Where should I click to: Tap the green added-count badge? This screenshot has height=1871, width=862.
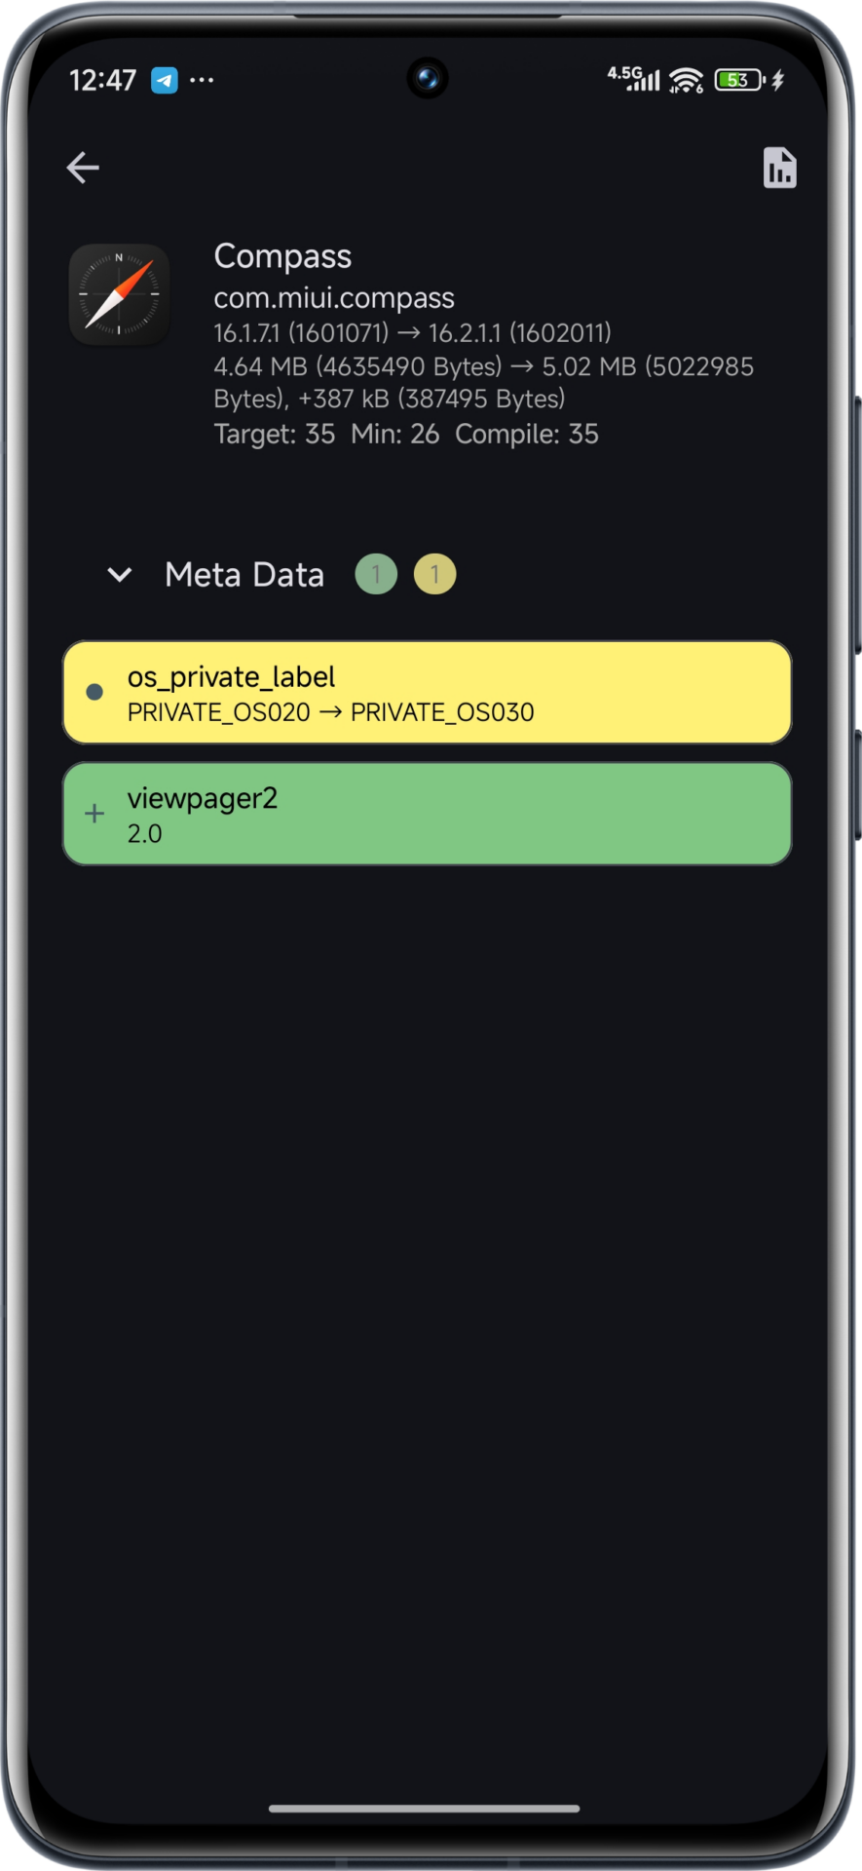[376, 574]
